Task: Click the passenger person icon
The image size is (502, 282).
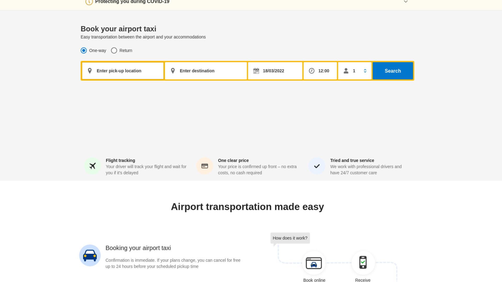Action: (346, 71)
